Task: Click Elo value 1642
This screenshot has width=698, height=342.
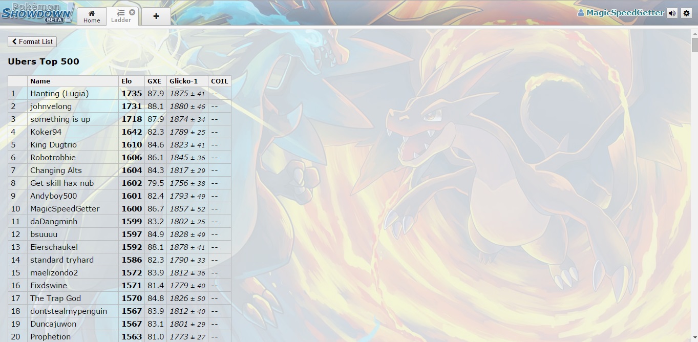Action: point(132,132)
